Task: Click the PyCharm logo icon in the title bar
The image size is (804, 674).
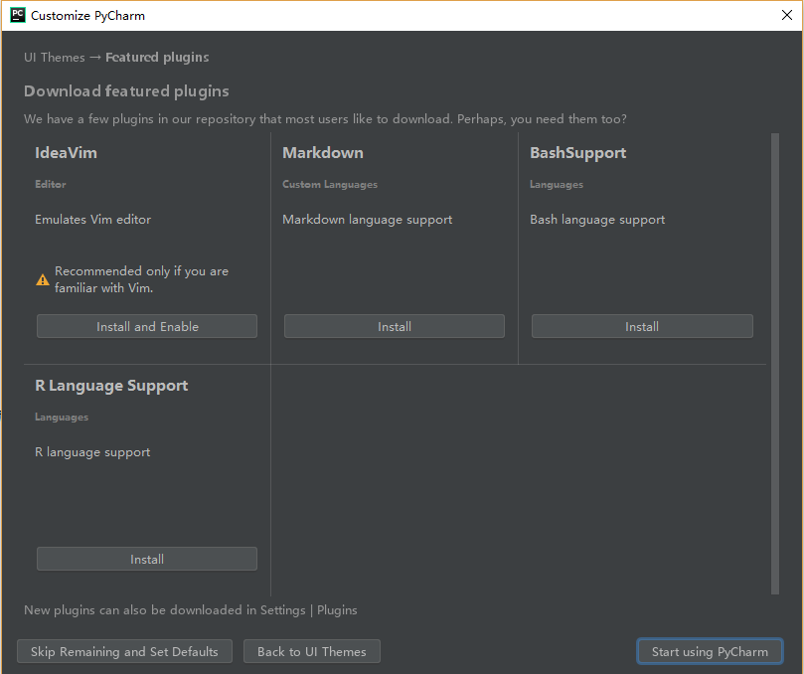Action: [18, 15]
